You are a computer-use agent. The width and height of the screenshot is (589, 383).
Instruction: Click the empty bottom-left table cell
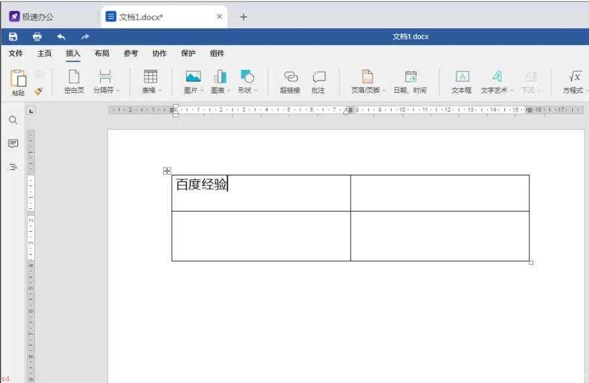coord(261,236)
